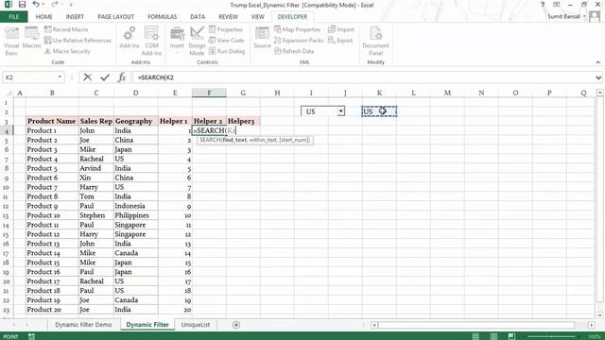Open Macro Security settings
This screenshot has height=340, width=605.
coord(67,51)
